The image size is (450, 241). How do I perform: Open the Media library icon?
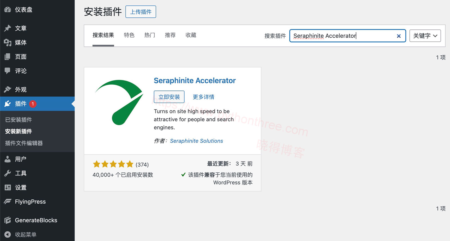click(8, 42)
